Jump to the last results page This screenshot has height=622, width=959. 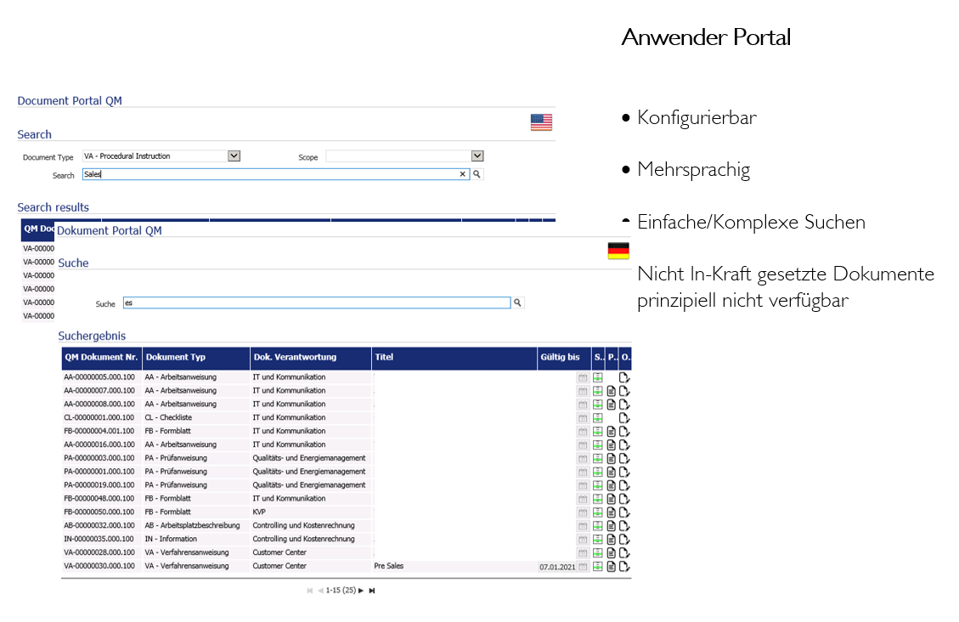pos(372,591)
